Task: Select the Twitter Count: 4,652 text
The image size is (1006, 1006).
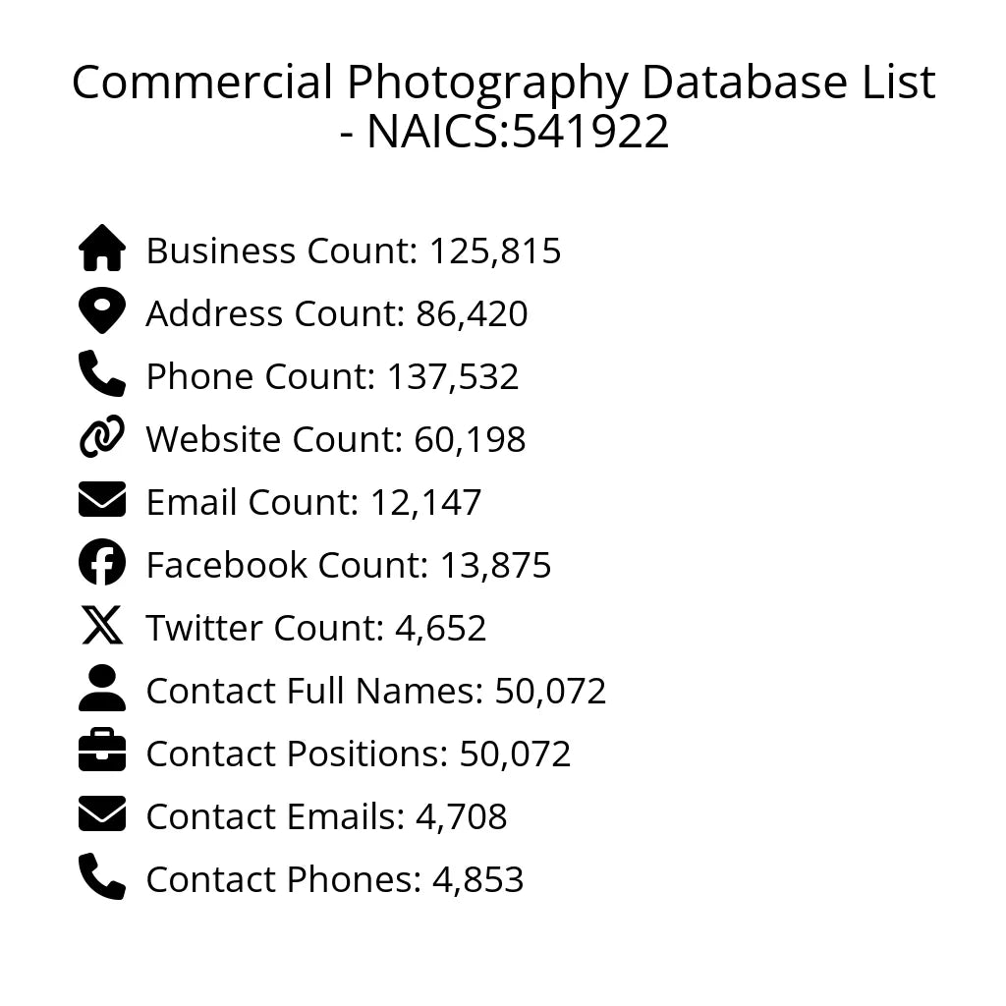Action: pyautogui.click(x=316, y=628)
